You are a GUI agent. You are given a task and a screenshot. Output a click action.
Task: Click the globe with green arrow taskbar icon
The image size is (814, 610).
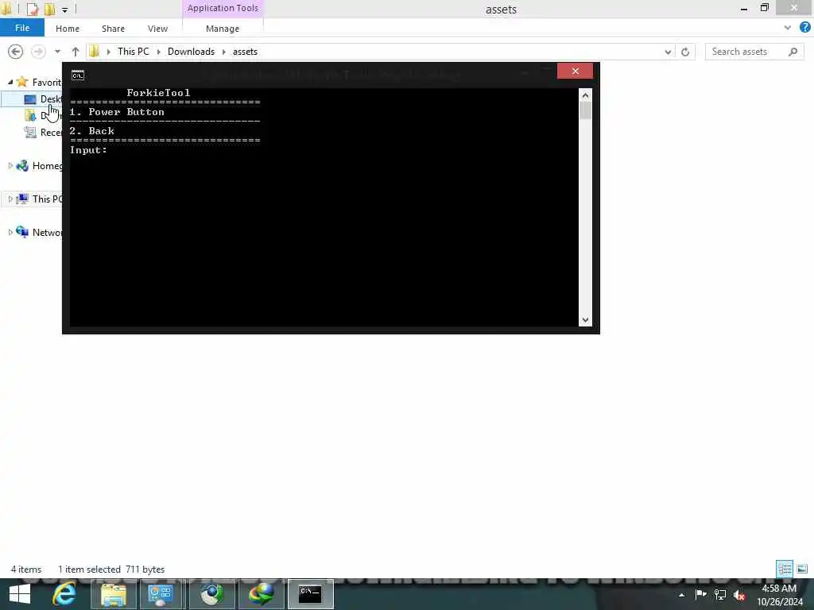pos(211,594)
